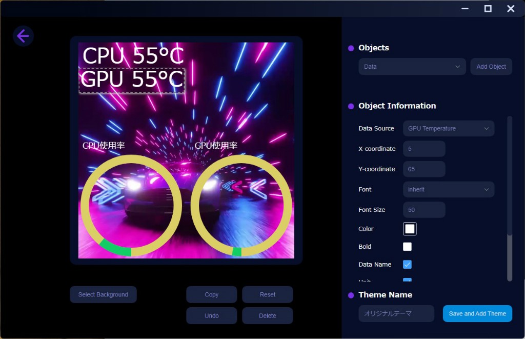Viewport: 525px width, 339px height.
Task: Click the Select Background button
Action: click(103, 295)
